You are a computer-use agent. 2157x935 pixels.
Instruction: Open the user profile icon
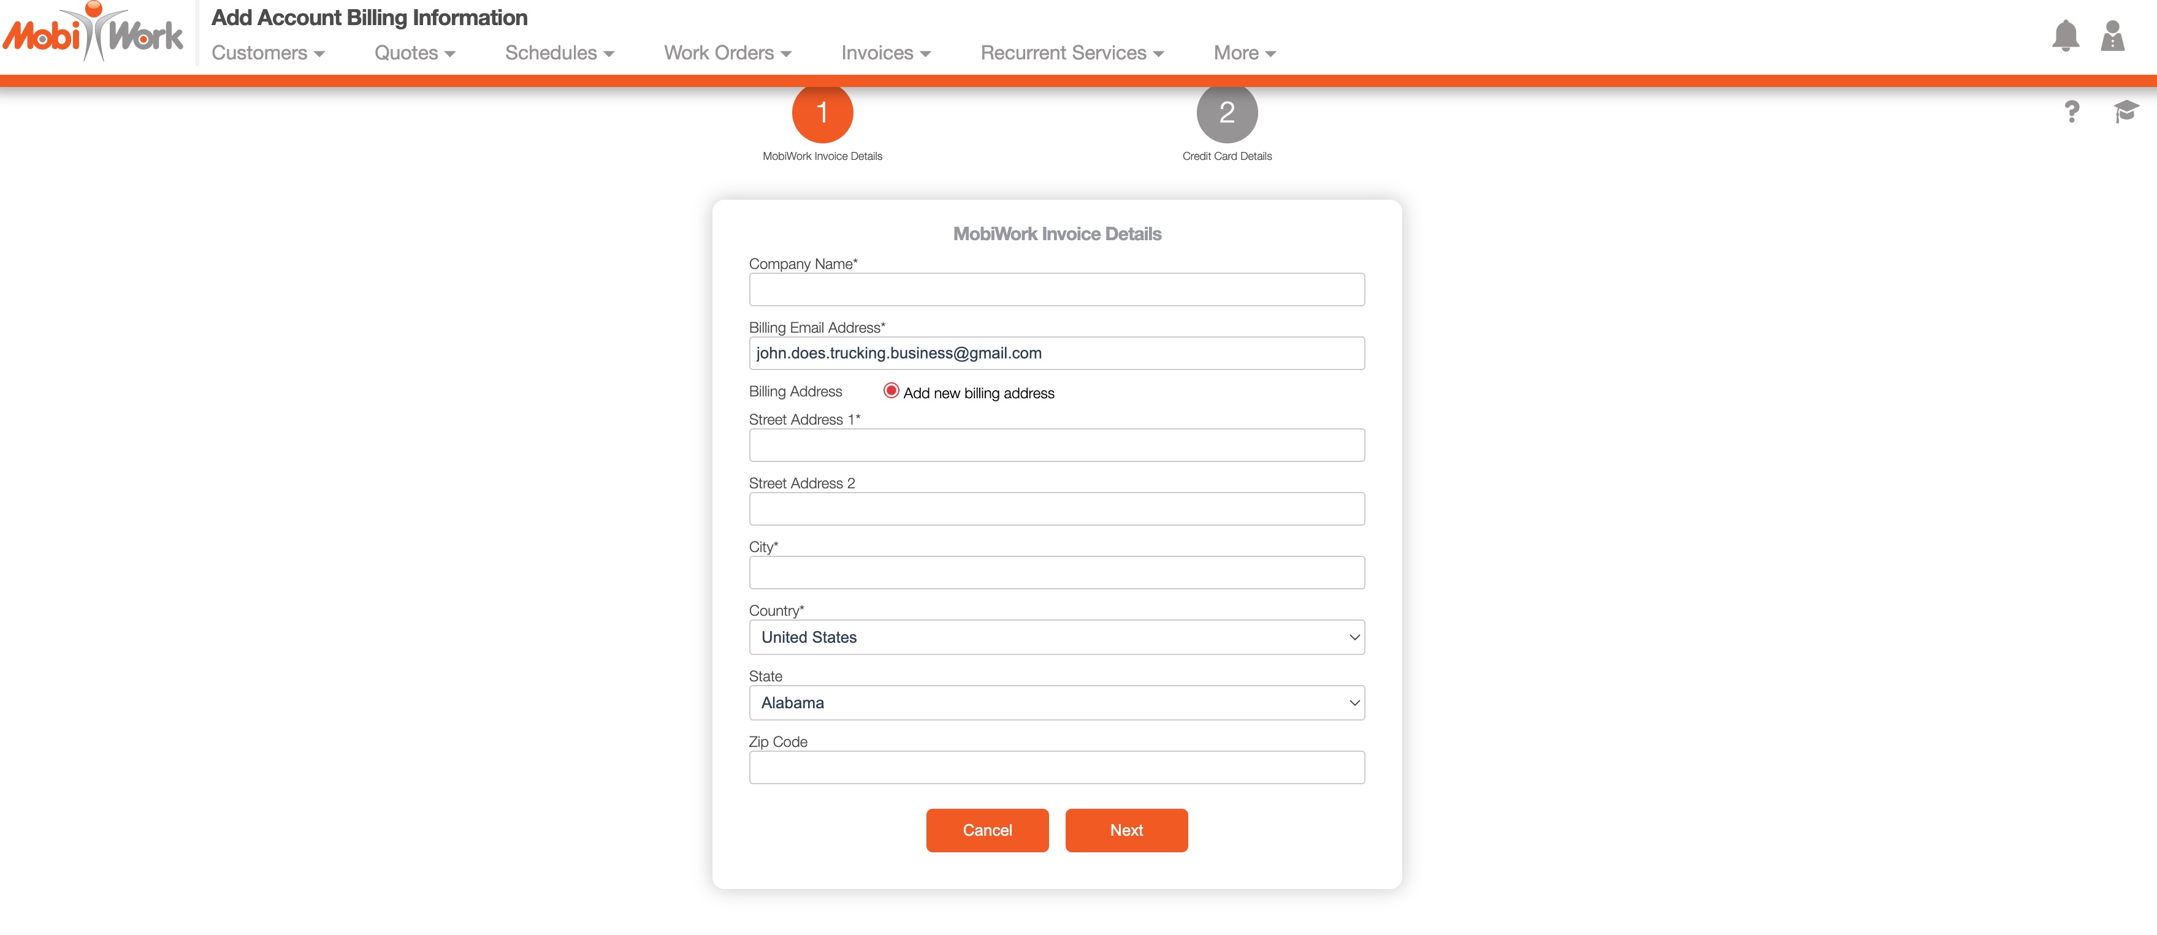2112,36
